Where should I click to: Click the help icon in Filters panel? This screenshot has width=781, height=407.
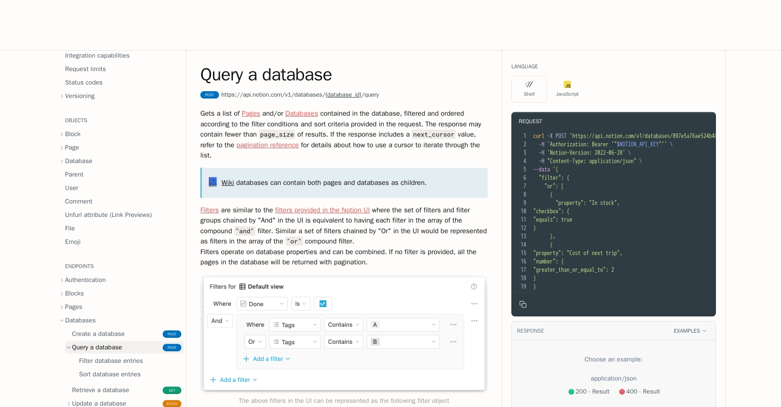[x=474, y=287]
